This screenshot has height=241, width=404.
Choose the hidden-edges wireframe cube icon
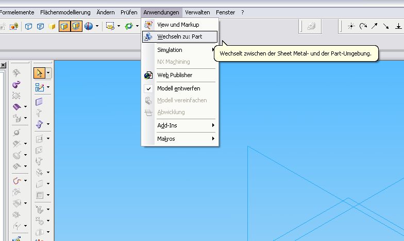coord(40,26)
